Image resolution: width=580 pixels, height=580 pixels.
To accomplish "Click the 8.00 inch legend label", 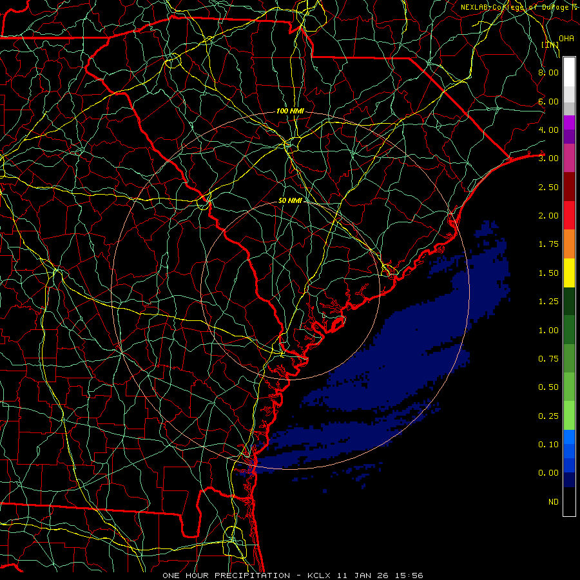I will [x=548, y=72].
